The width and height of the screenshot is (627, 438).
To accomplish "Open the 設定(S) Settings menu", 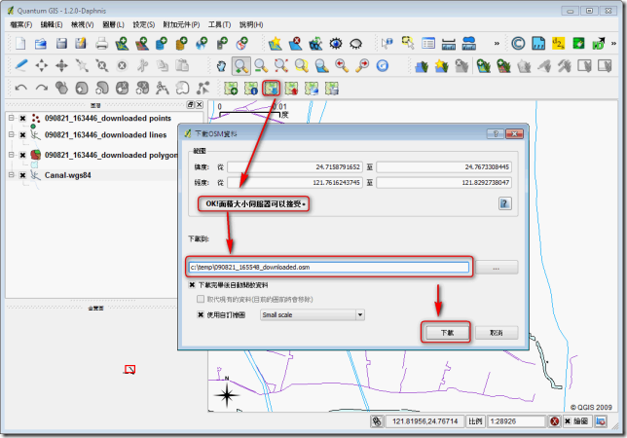I will coord(143,24).
